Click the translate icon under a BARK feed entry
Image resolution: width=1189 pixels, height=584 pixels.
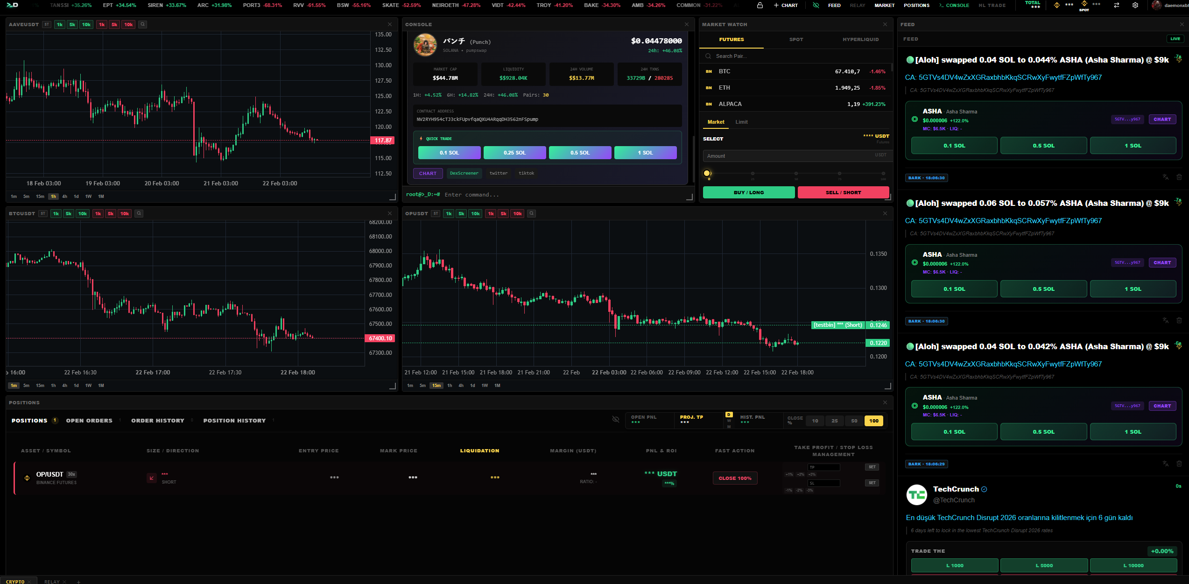1166,177
